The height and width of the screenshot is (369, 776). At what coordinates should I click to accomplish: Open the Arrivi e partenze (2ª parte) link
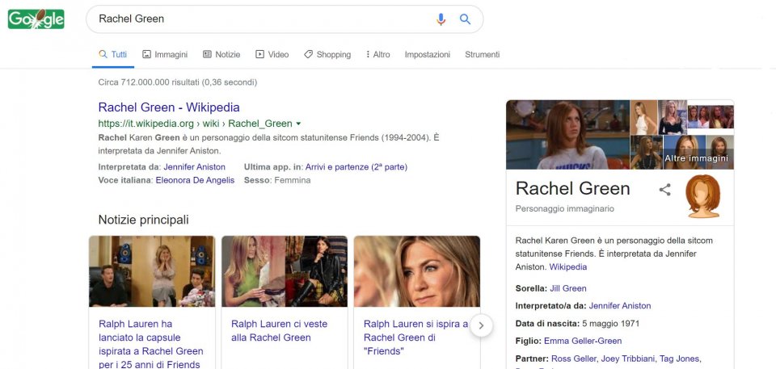356,167
